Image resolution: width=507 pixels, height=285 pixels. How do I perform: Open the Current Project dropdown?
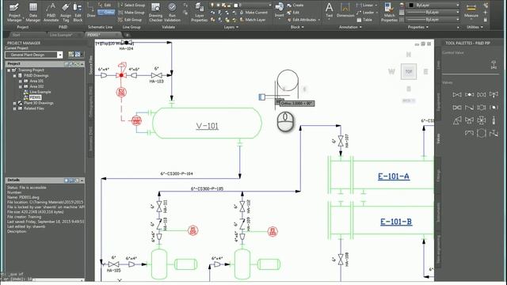pyautogui.click(x=60, y=55)
